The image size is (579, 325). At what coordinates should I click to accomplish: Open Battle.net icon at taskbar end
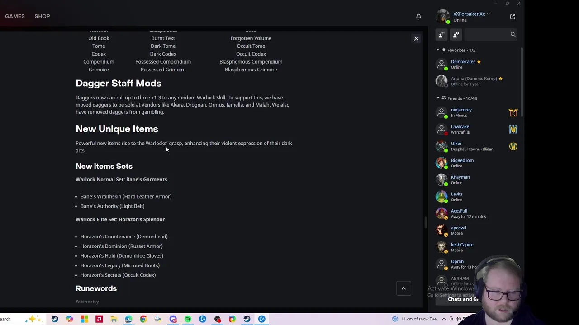[261, 319]
